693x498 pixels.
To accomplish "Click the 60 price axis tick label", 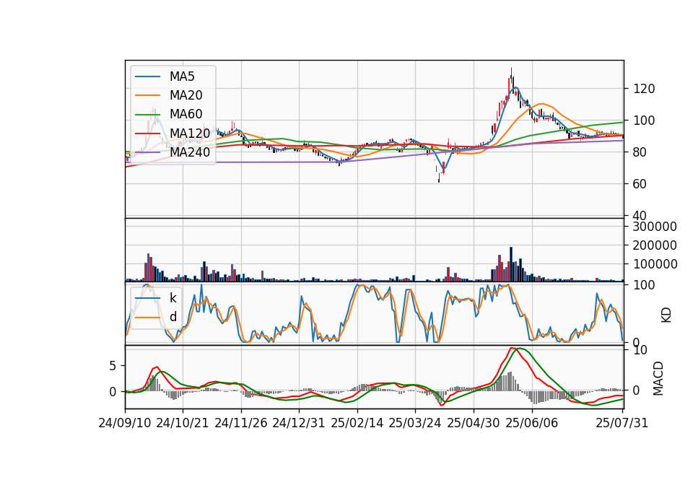I will tap(640, 184).
